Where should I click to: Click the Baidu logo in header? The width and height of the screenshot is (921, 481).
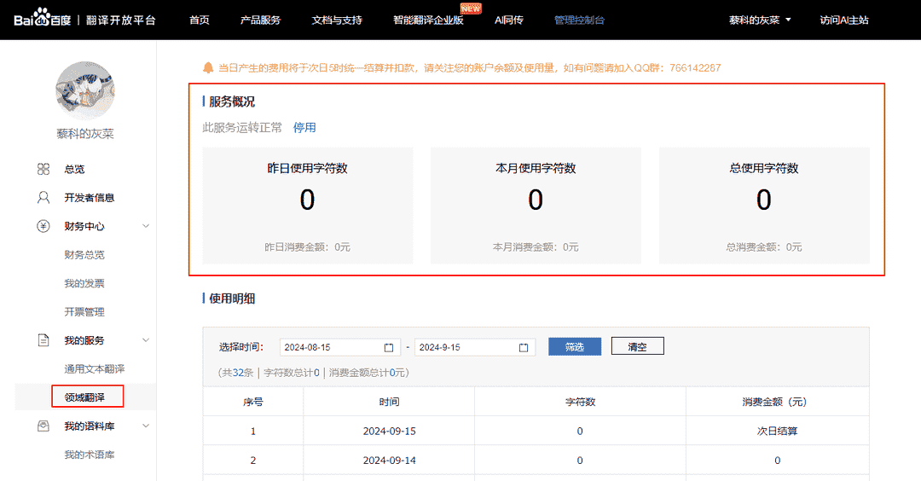43,18
